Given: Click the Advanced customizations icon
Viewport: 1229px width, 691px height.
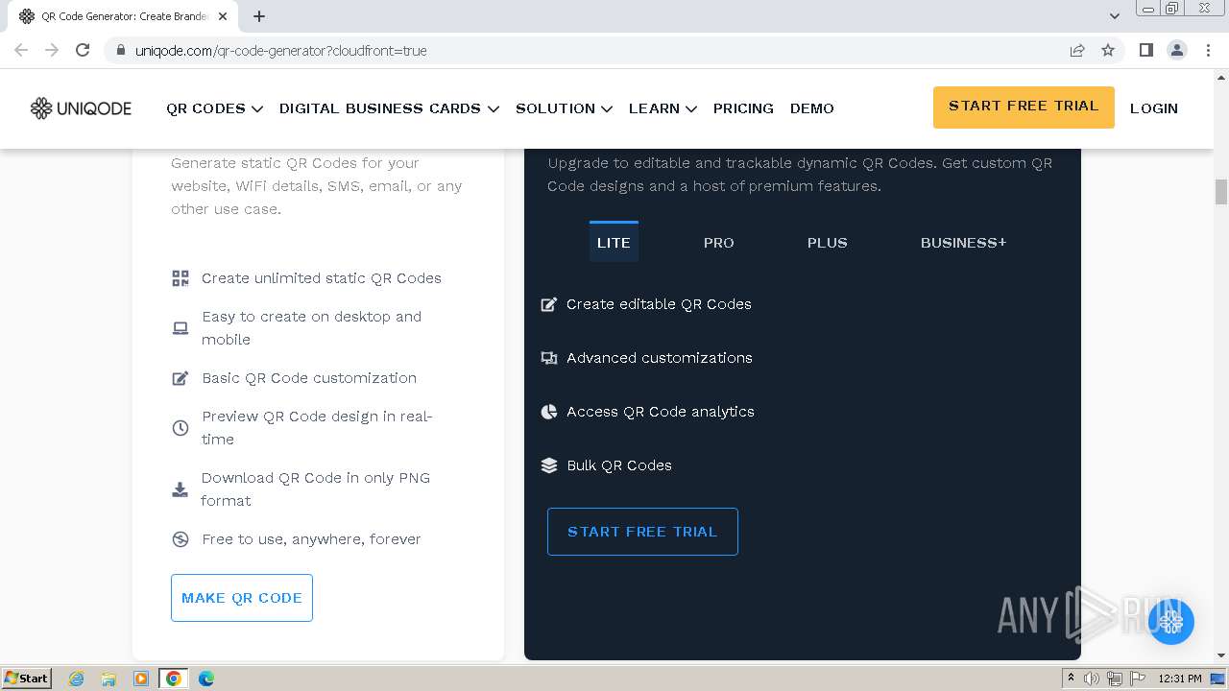Looking at the screenshot, I should [549, 358].
